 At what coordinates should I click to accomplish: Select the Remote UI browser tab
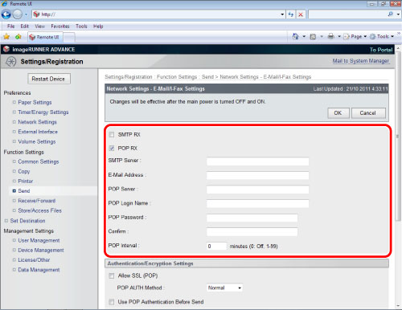(x=45, y=37)
